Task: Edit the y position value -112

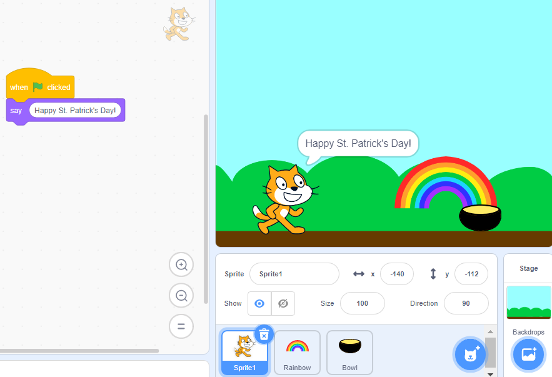Action: (471, 274)
